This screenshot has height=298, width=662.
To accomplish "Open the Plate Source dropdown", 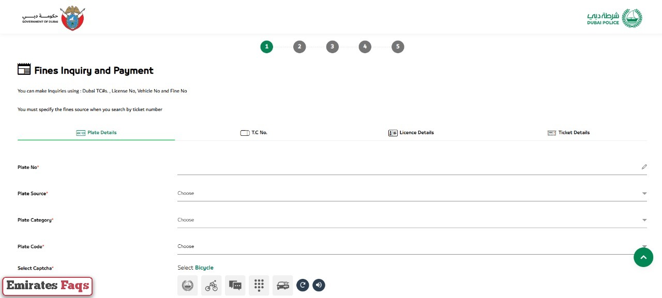I will [x=411, y=194].
